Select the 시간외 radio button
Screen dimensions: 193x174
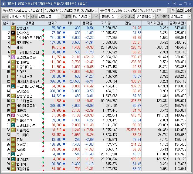point(126,10)
